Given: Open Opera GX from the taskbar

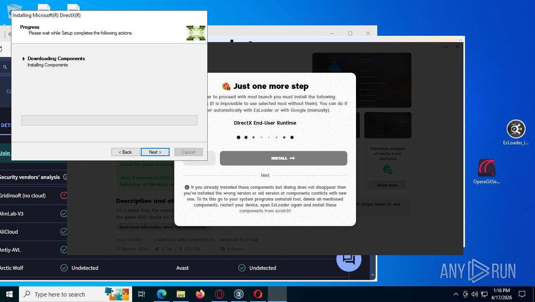Looking at the screenshot, I should point(220,294).
